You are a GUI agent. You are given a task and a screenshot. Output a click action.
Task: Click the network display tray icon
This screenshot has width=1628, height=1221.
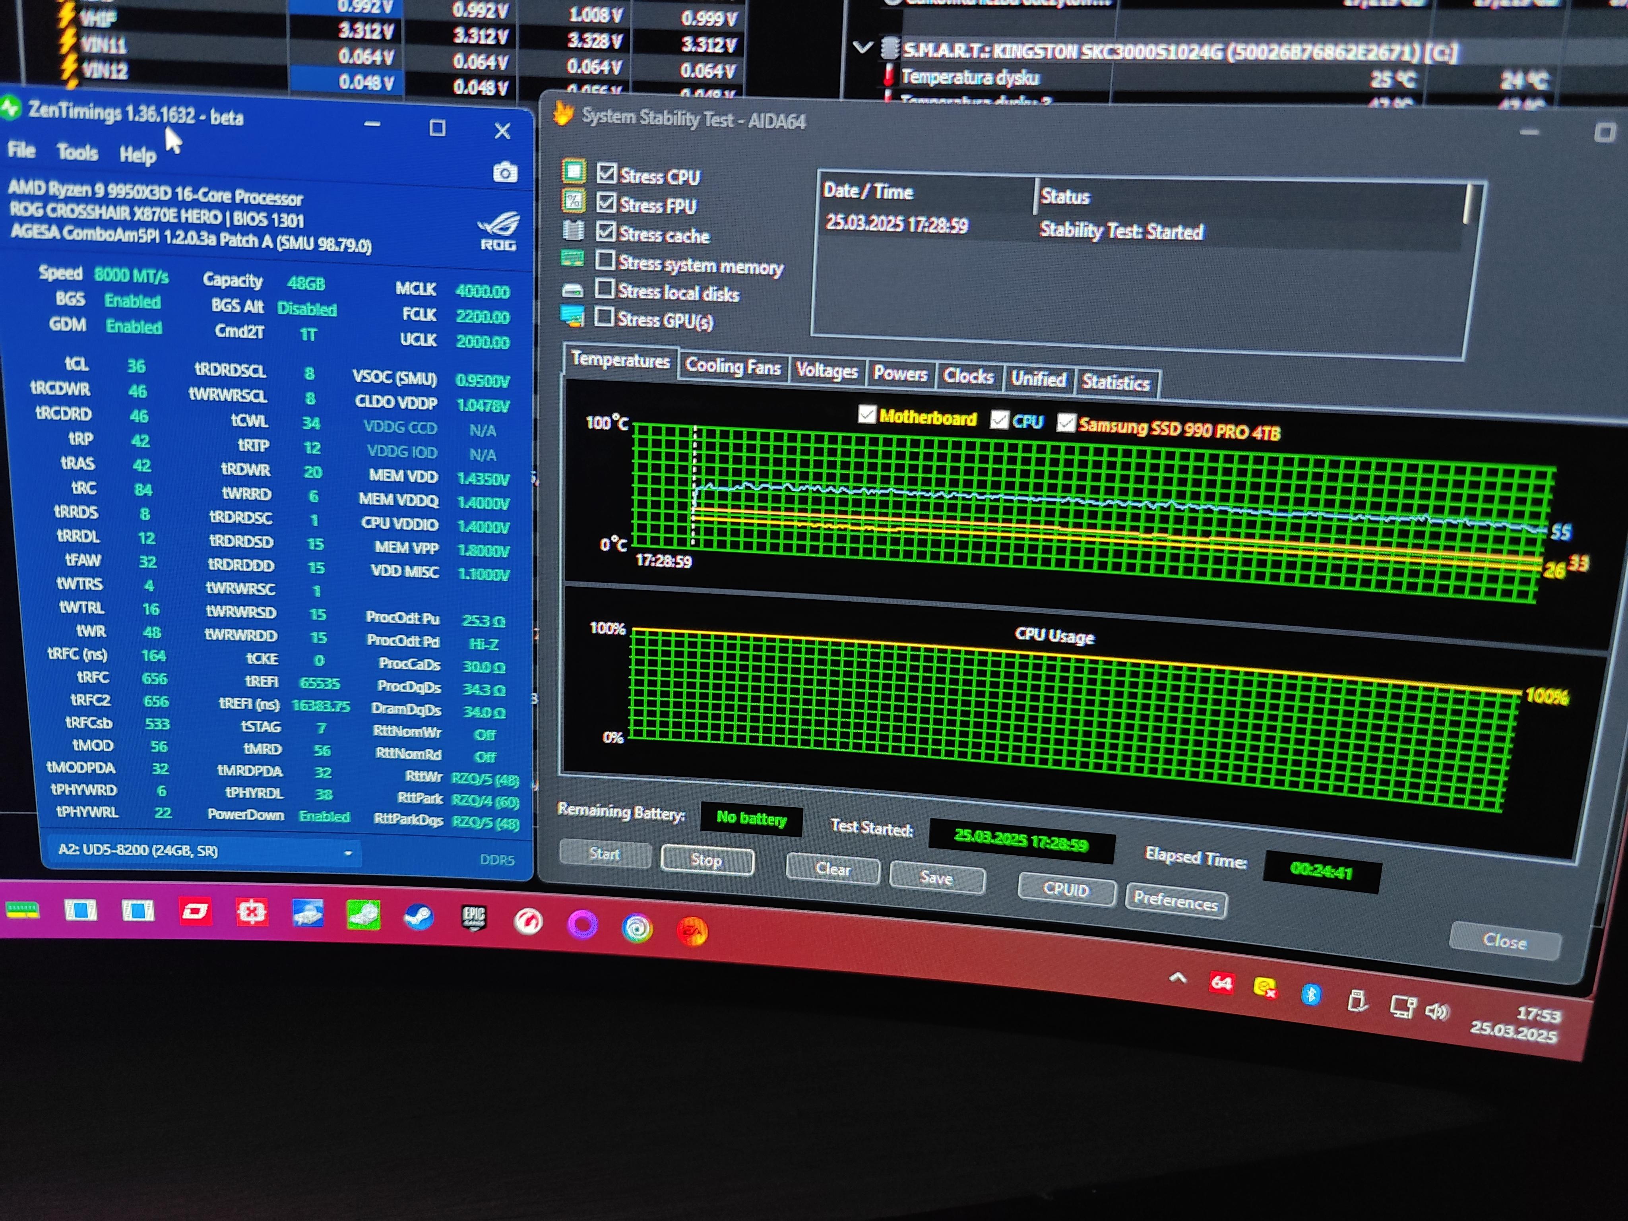click(1402, 1006)
